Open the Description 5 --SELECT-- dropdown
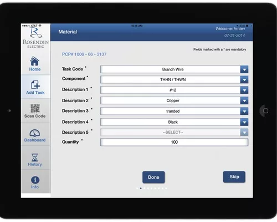The height and width of the screenshot is (222, 277). (x=174, y=132)
